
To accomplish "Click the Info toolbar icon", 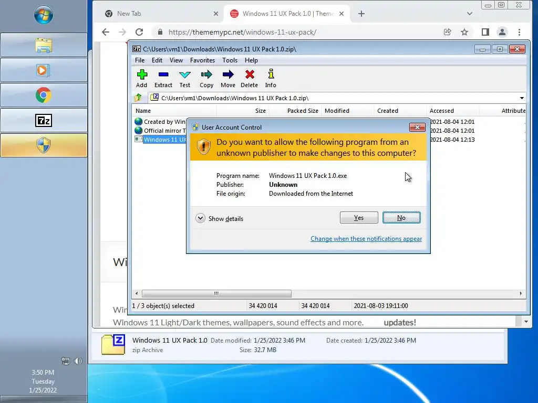I will (271, 79).
